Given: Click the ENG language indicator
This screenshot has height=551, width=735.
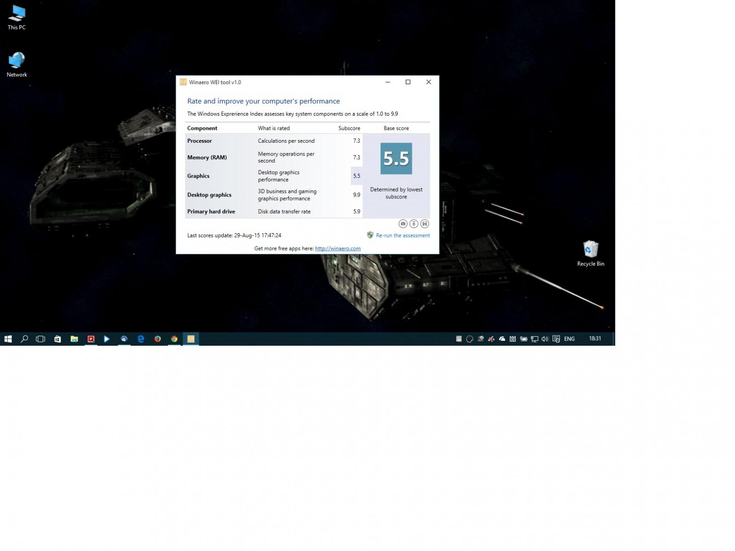Looking at the screenshot, I should [x=569, y=339].
